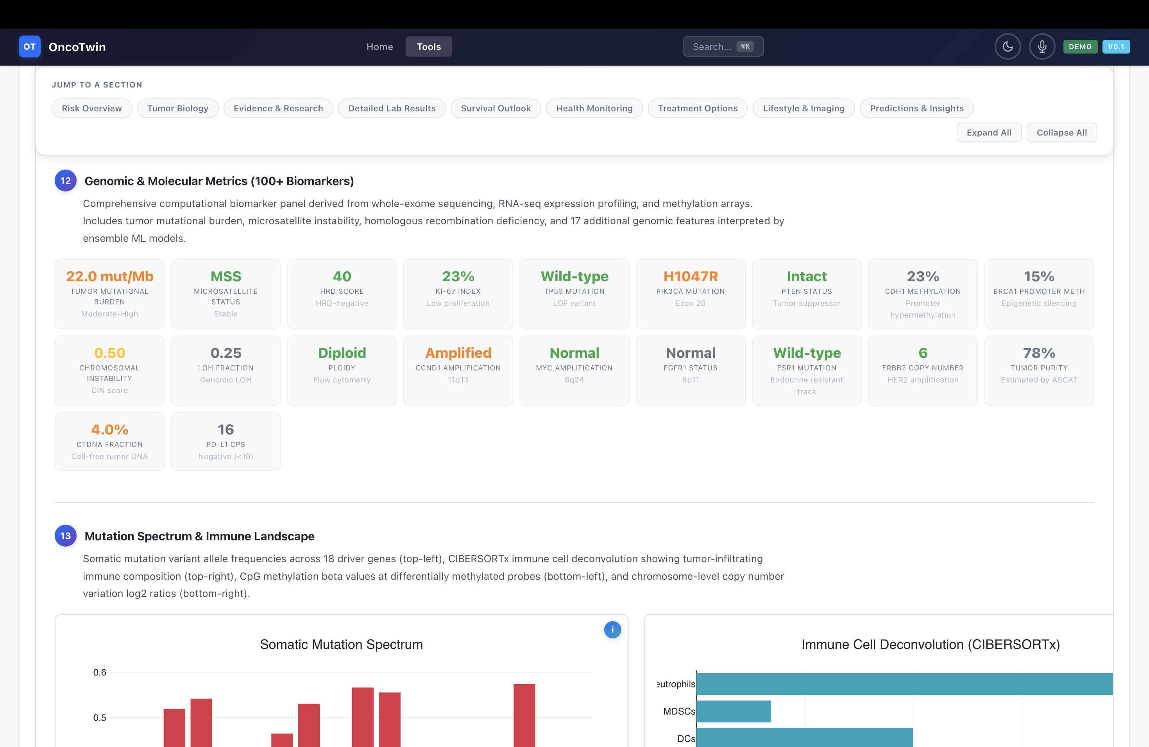Open the Home nav item
Viewport: 1149px width, 747px height.
tap(379, 47)
